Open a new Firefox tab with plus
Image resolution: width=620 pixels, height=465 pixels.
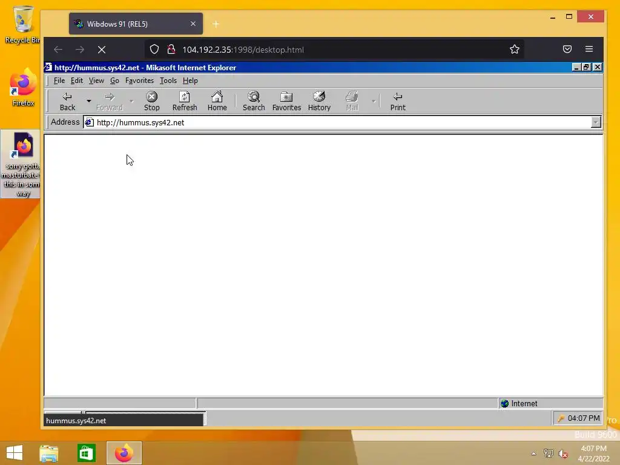coord(216,24)
